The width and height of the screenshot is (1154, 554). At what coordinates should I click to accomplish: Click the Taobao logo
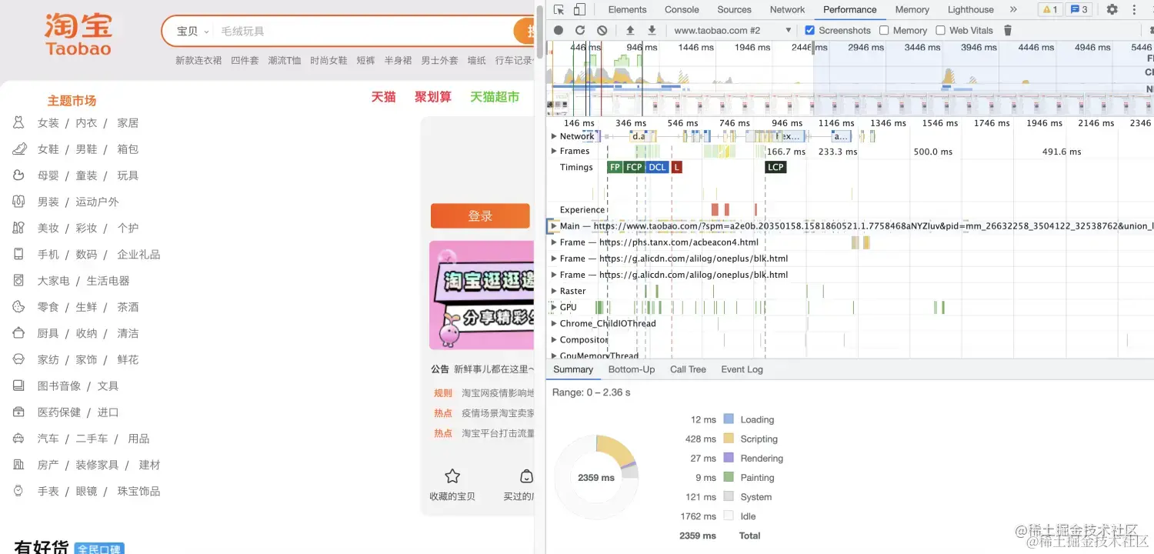(78, 35)
